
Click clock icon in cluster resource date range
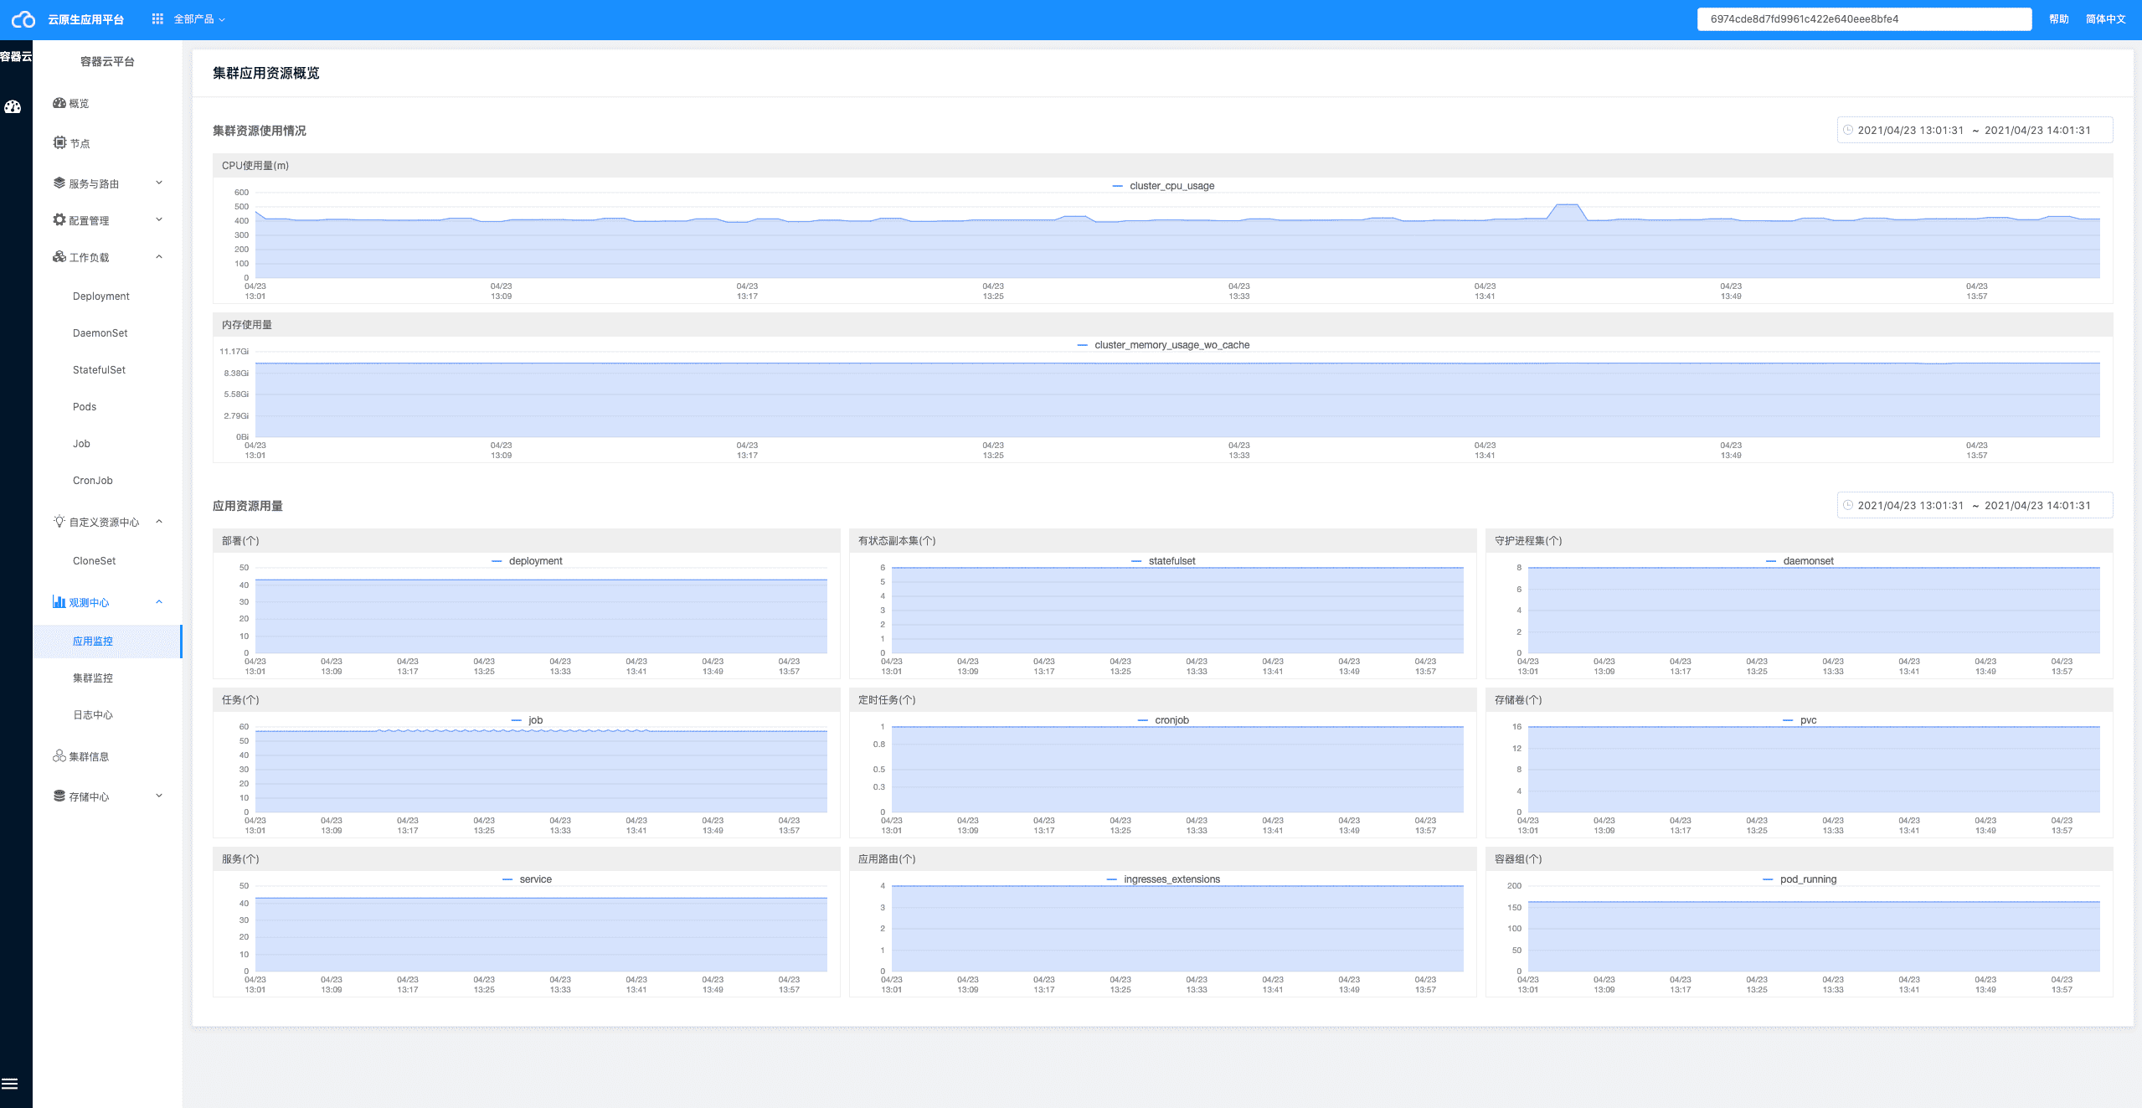coord(1848,130)
